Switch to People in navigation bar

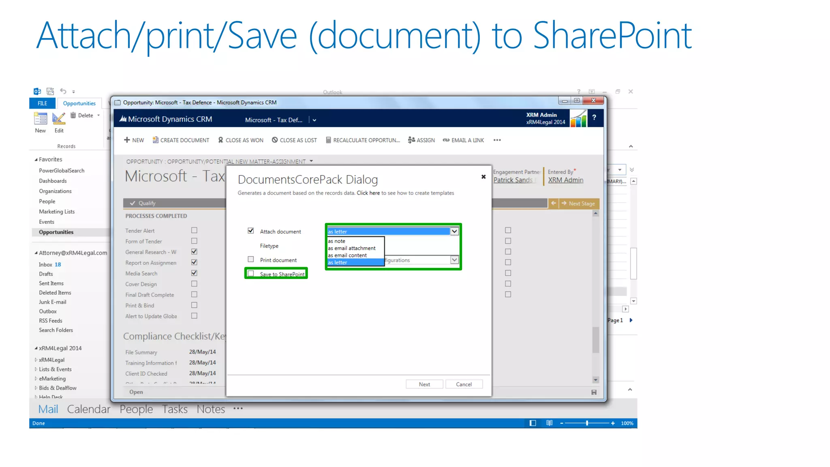[136, 409]
